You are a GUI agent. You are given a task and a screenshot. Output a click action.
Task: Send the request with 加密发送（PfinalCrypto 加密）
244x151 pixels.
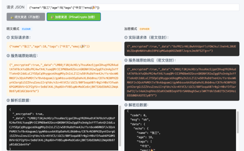(x=74, y=17)
